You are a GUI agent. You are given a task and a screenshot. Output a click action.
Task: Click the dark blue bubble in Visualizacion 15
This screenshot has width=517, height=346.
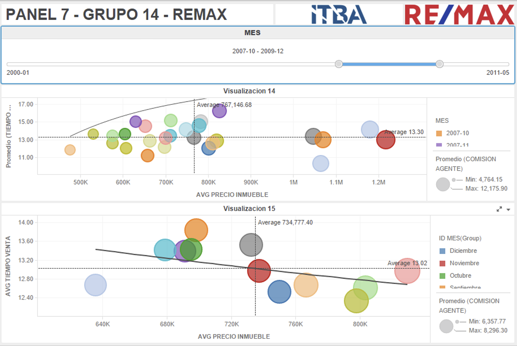[279, 292]
